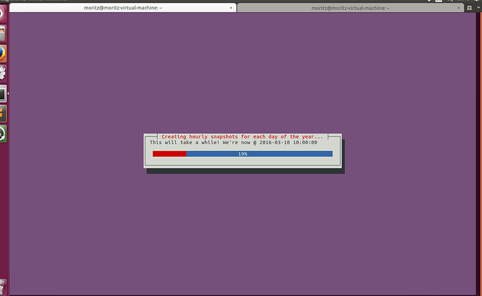Focus the Terminal icon in the dock
Image resolution: width=482 pixels, height=296 pixels.
tap(3, 94)
